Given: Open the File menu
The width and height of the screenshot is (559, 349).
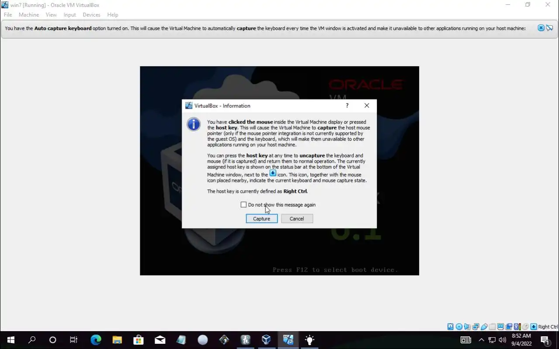Looking at the screenshot, I should (x=8, y=15).
